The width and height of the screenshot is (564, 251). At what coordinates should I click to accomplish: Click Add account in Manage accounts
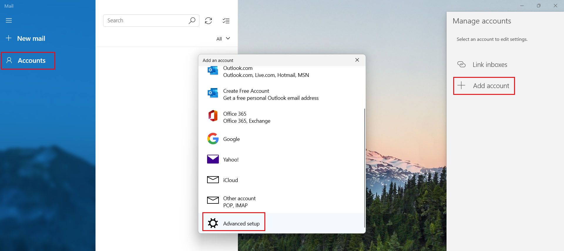coord(484,86)
